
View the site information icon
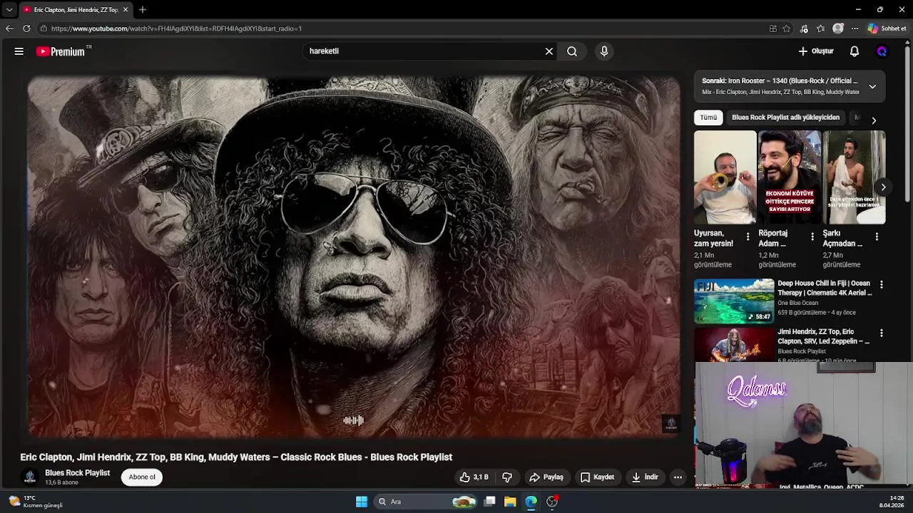[44, 28]
